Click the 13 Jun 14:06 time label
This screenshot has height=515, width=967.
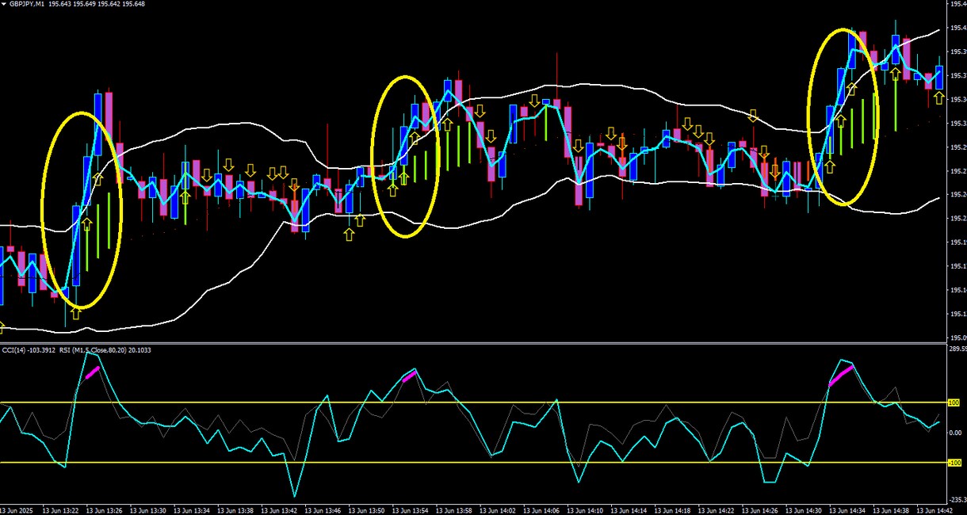543,509
